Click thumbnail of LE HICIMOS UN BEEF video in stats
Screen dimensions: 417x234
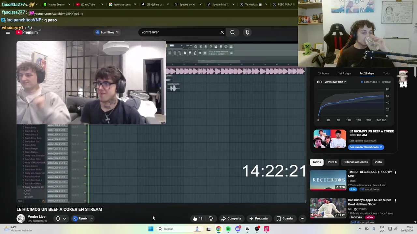[x=330, y=139]
